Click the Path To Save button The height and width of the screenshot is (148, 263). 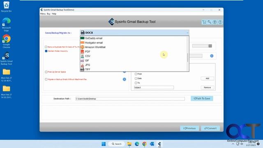(x=202, y=99)
